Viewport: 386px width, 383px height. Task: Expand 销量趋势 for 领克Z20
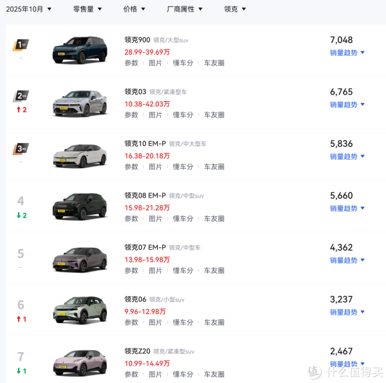point(347,364)
